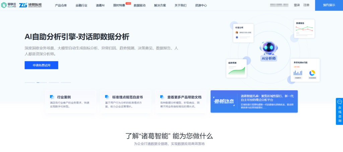Select the fourth carousel indicator bar
Screen dimensions: 343x152
pos(66,82)
